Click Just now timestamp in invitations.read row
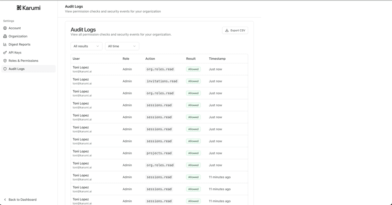The image size is (392, 205). (216, 81)
